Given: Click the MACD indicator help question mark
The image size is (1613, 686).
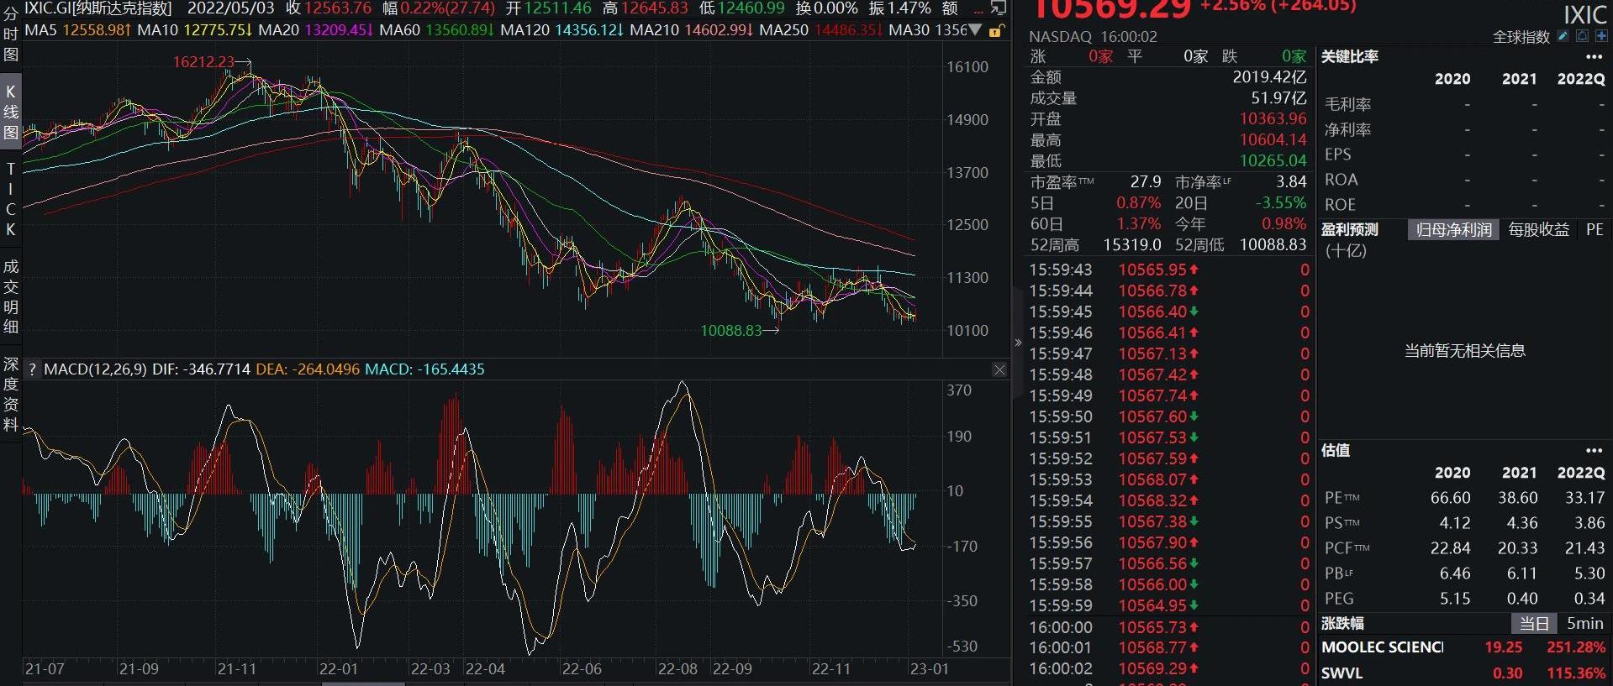Looking at the screenshot, I should pyautogui.click(x=32, y=369).
